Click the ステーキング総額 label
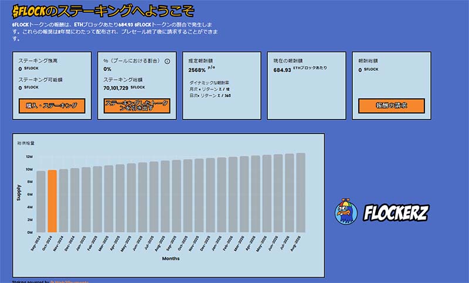Viewport: 469px width, 283px height. 123,80
